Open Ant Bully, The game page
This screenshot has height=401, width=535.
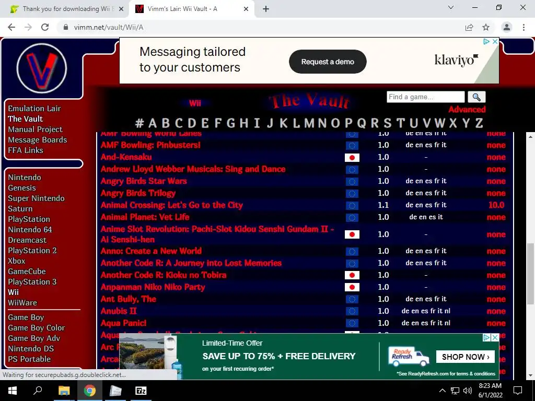pos(129,299)
